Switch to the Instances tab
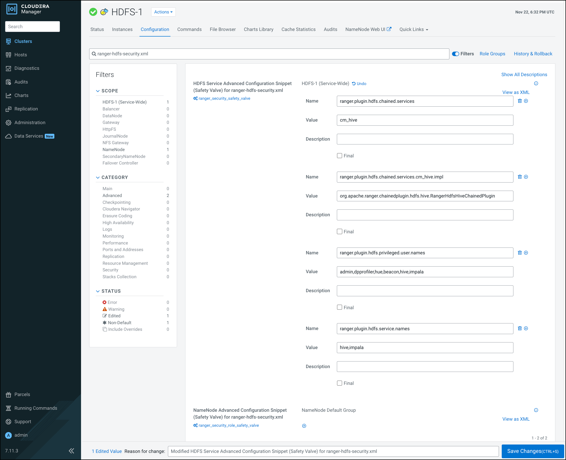This screenshot has height=460, width=566. (122, 29)
